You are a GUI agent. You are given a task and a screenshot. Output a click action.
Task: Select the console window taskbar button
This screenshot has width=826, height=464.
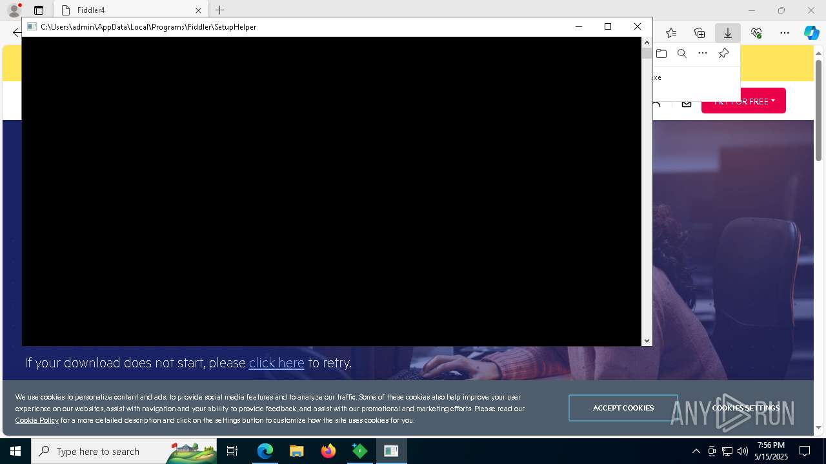tap(391, 451)
